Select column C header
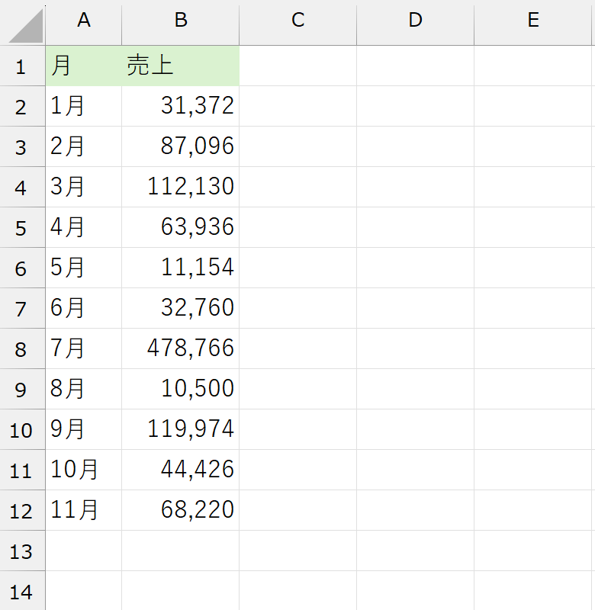This screenshot has height=610, width=595. [298, 21]
